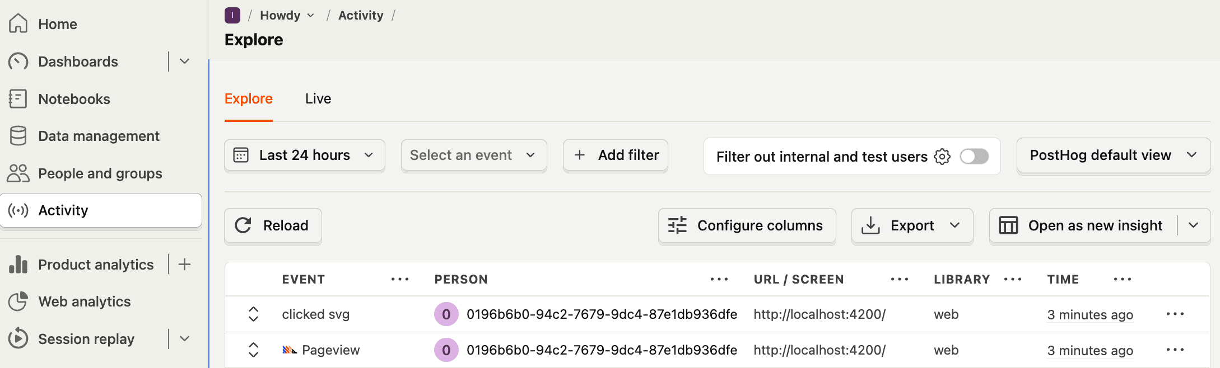Open the PostHog default view dropdown
This screenshot has height=368, width=1220.
pyautogui.click(x=1113, y=155)
